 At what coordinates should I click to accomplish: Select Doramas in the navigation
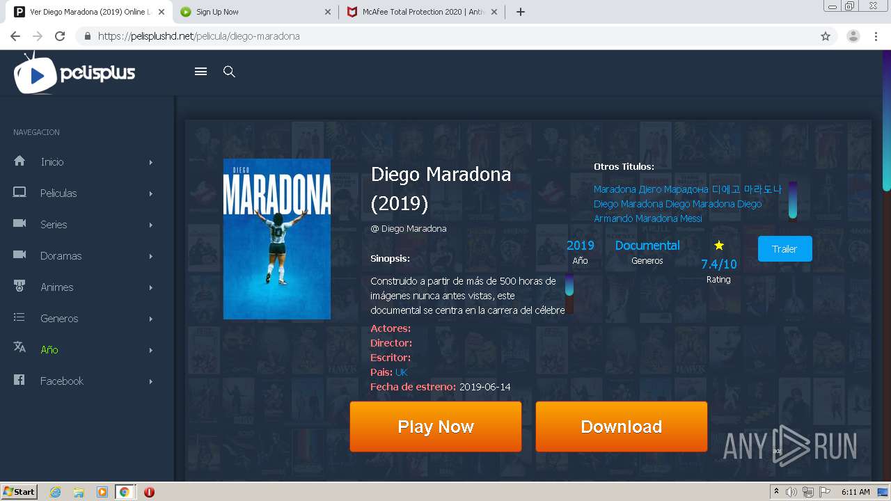point(61,255)
